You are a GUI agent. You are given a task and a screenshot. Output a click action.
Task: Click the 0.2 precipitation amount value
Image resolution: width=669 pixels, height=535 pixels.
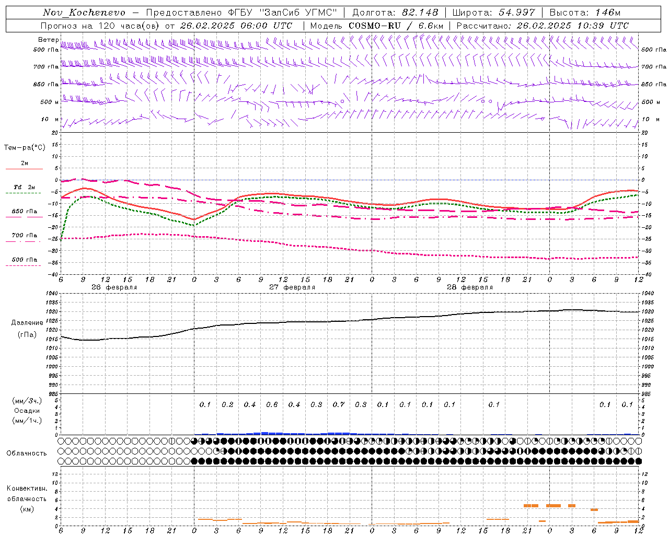click(x=227, y=404)
